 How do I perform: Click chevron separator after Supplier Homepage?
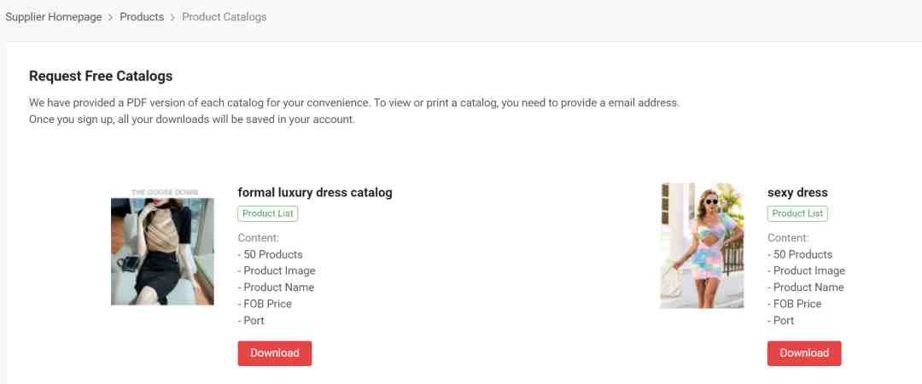(x=110, y=18)
